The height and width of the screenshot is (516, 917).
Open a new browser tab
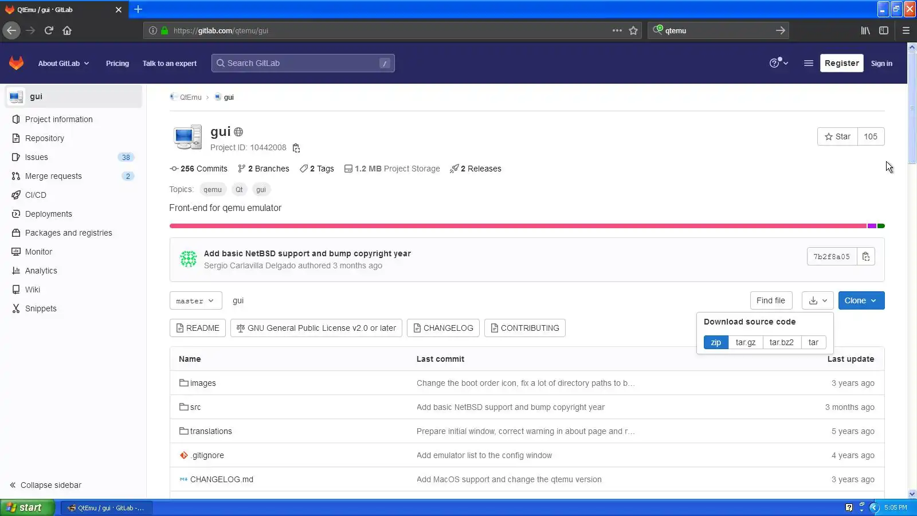click(x=138, y=9)
